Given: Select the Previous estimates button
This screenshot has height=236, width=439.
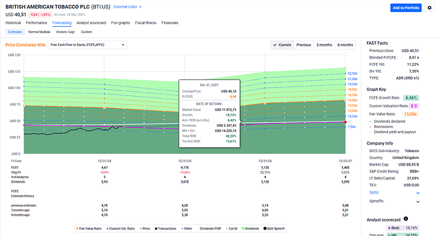Looking at the screenshot, I should (x=303, y=45).
